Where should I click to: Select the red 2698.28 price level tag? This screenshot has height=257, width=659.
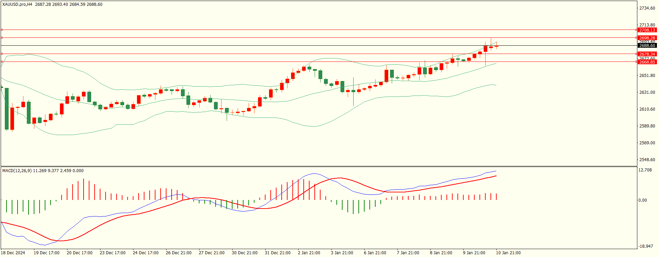[647, 38]
